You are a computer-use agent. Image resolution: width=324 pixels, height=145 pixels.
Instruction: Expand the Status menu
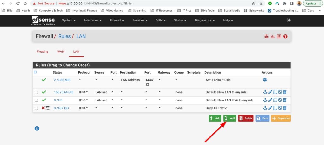pos(180,20)
